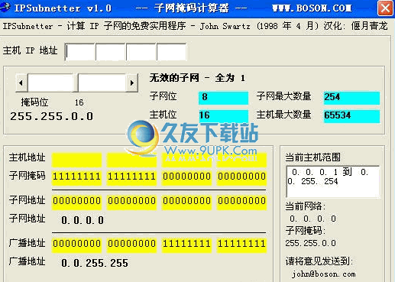
Task: Click the maximum hosts value 65534
Action: pos(351,116)
